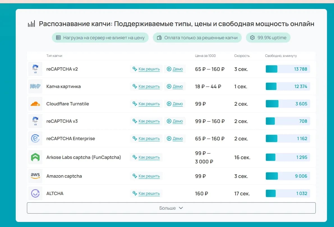The width and height of the screenshot is (334, 227).
Task: Click the reCAPTCHA Enterprise shield logo
Action: pyautogui.click(x=35, y=138)
